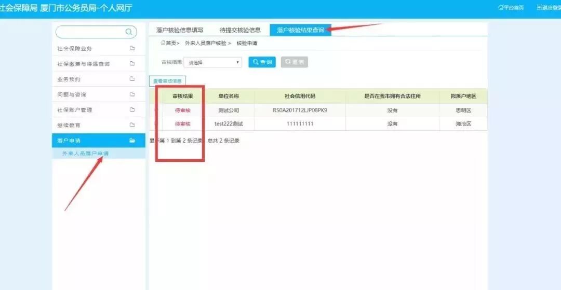
Task: Click the grey 重置 button
Action: (295, 62)
